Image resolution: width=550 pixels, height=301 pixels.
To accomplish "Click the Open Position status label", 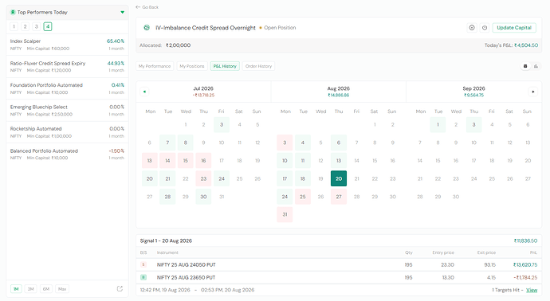I will tap(280, 28).
